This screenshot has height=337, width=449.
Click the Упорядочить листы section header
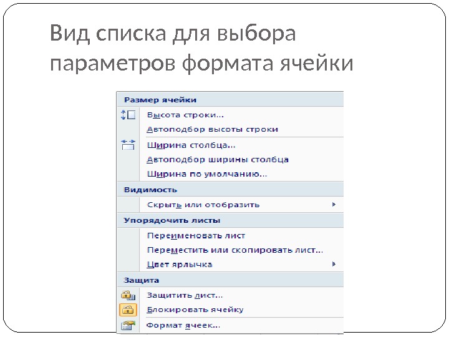[230, 220]
